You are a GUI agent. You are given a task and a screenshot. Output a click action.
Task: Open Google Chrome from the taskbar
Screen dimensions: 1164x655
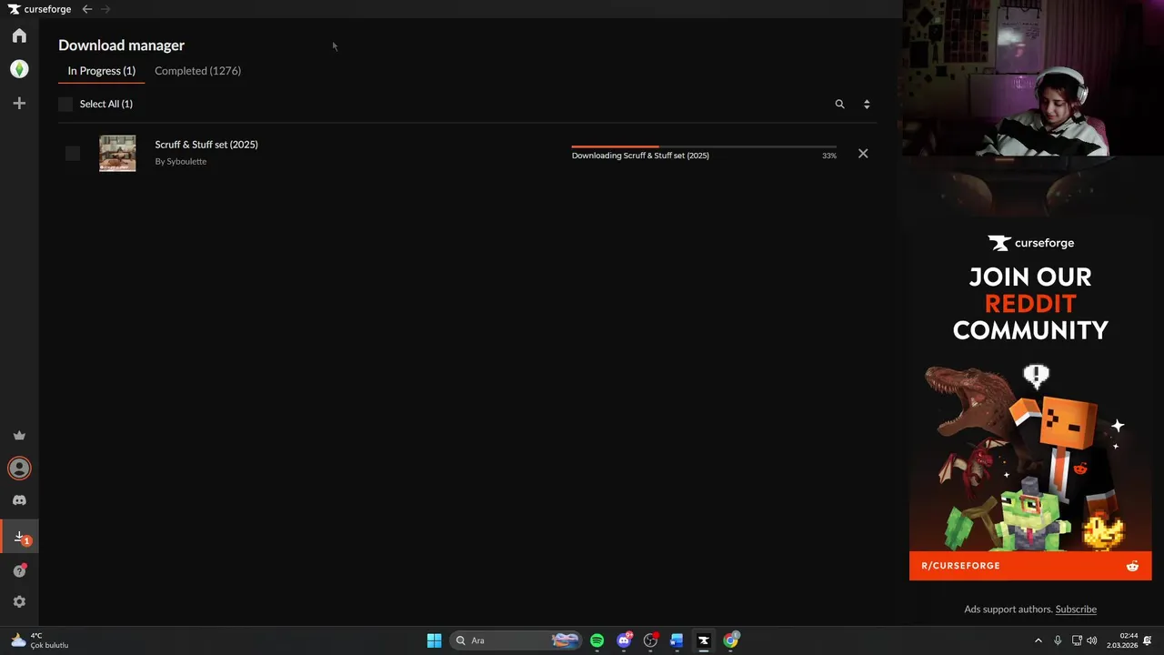[731, 640]
